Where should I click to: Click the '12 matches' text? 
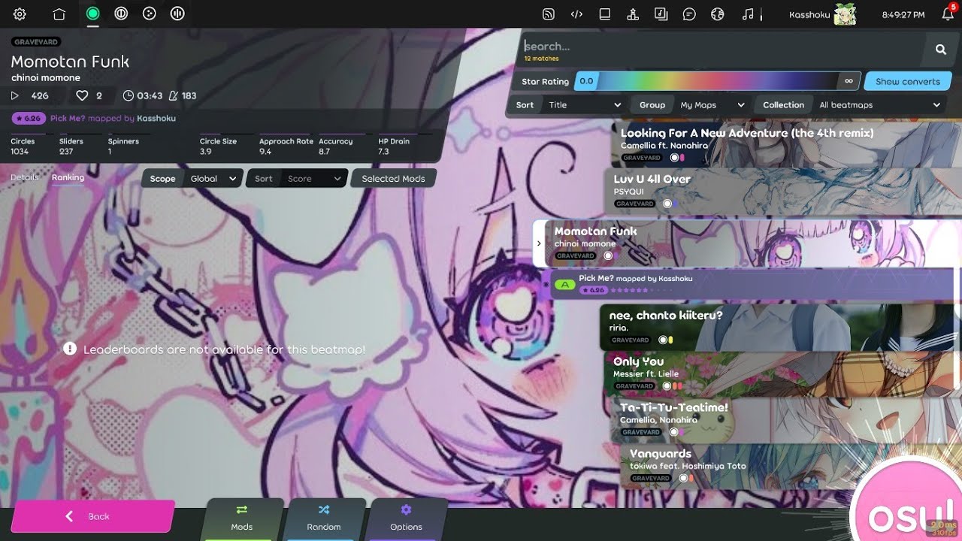[x=542, y=58]
